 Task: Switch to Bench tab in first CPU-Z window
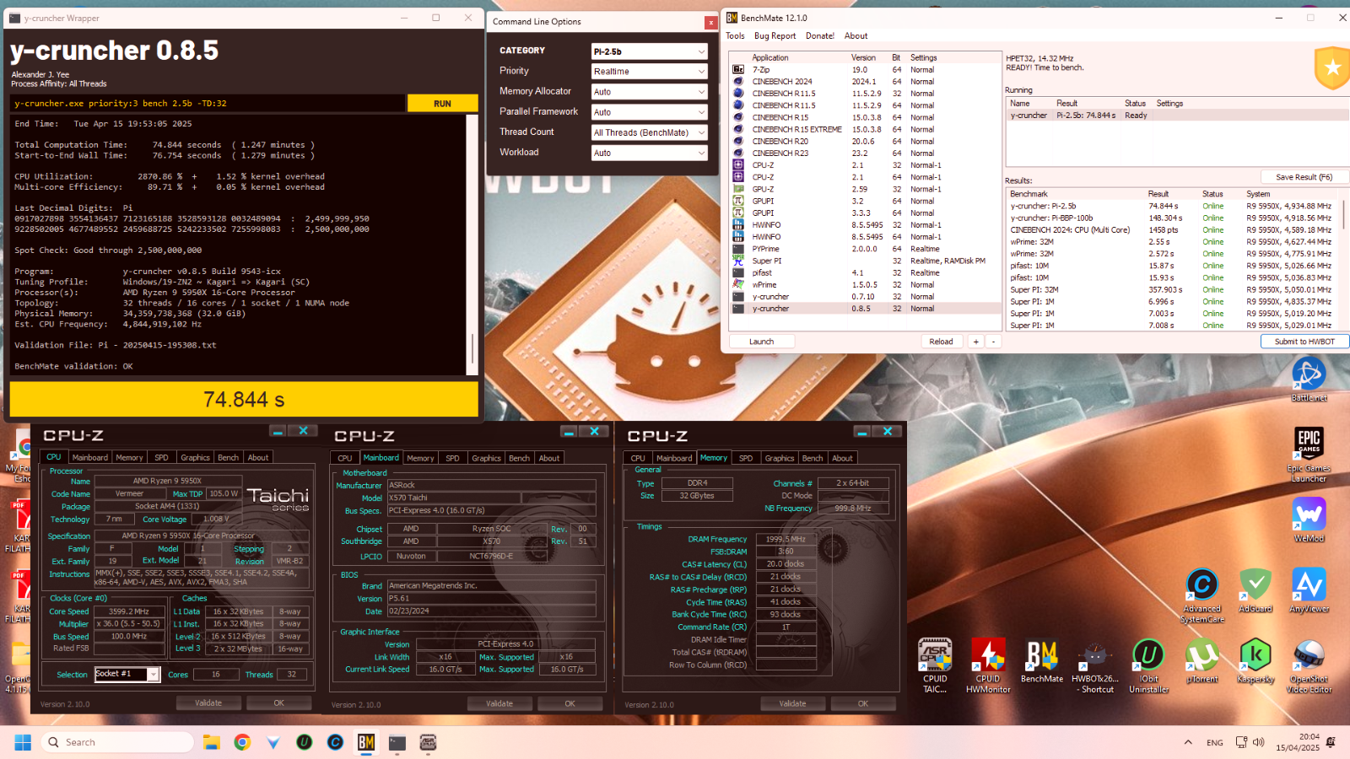click(x=228, y=457)
